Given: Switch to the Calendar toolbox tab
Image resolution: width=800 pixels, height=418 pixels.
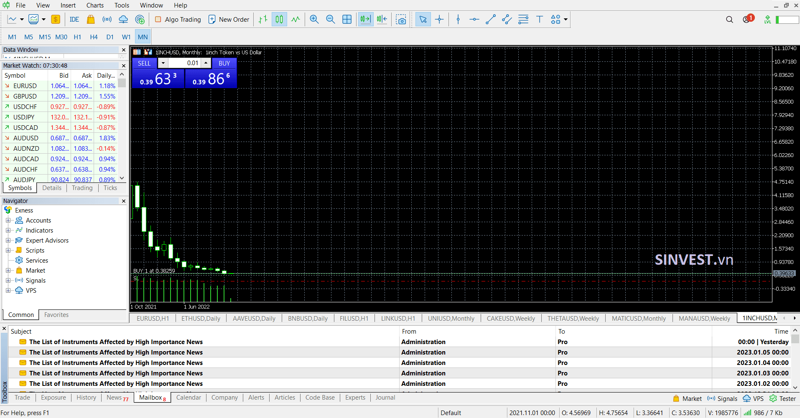Looking at the screenshot, I should point(189,398).
